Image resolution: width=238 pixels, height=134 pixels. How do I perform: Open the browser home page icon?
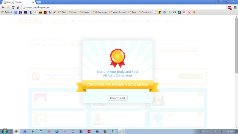click(x=18, y=7)
